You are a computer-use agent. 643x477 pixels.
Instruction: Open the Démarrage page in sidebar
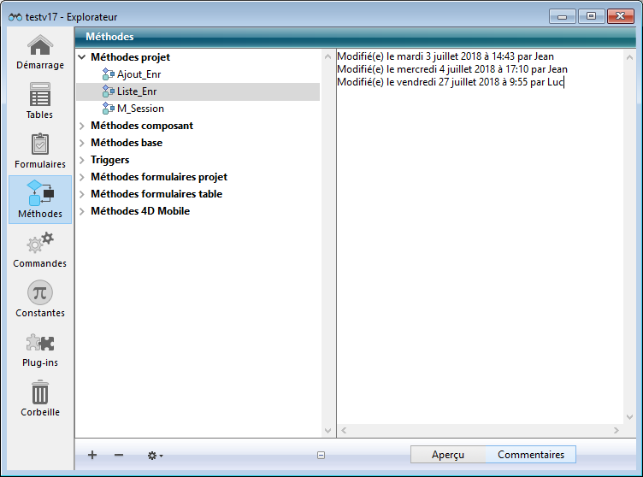pos(39,52)
